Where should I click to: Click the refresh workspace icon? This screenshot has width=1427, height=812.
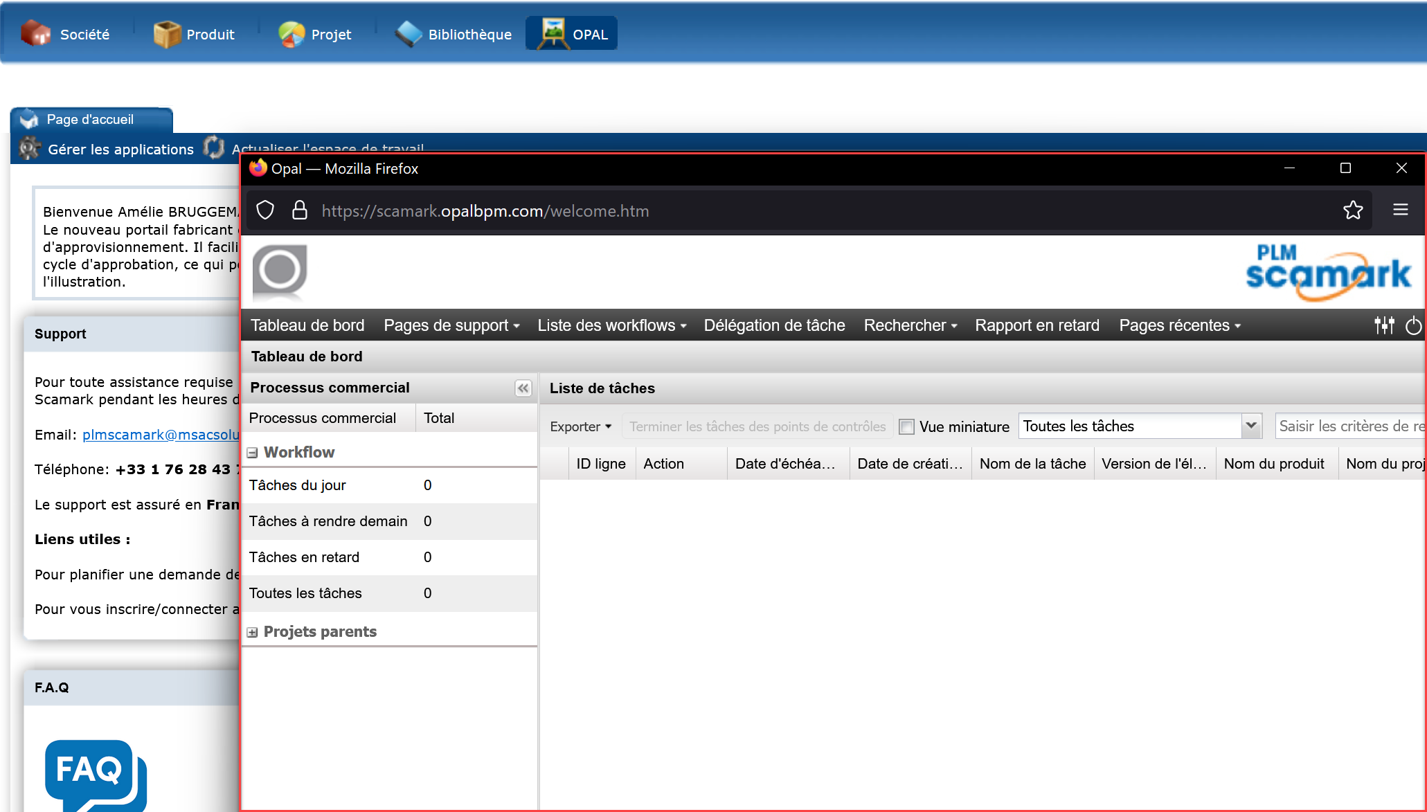(x=214, y=147)
